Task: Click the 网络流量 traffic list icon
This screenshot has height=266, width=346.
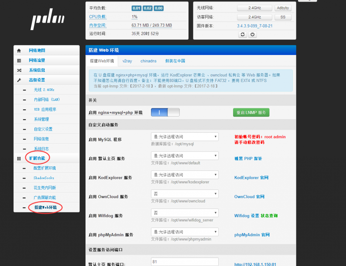Action: (x=19, y=60)
